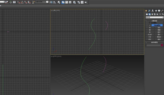
Task: Open the [透视] perspective view menu
Action: point(55,56)
